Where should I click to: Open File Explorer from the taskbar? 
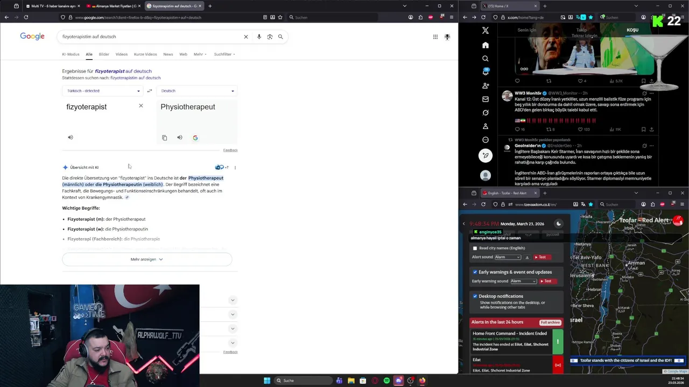coord(351,381)
